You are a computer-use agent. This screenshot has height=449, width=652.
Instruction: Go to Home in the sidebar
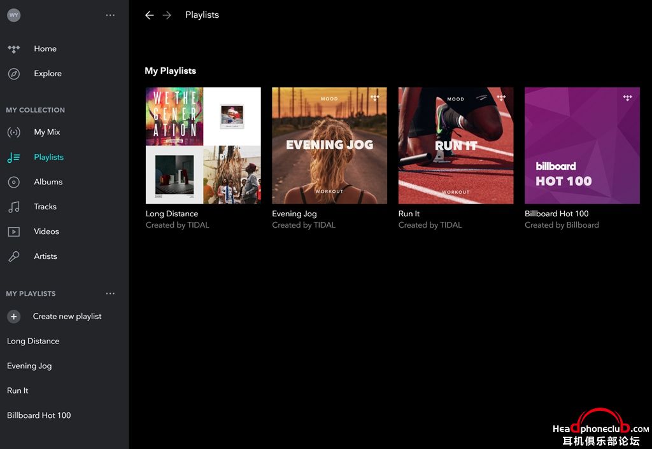pos(45,48)
